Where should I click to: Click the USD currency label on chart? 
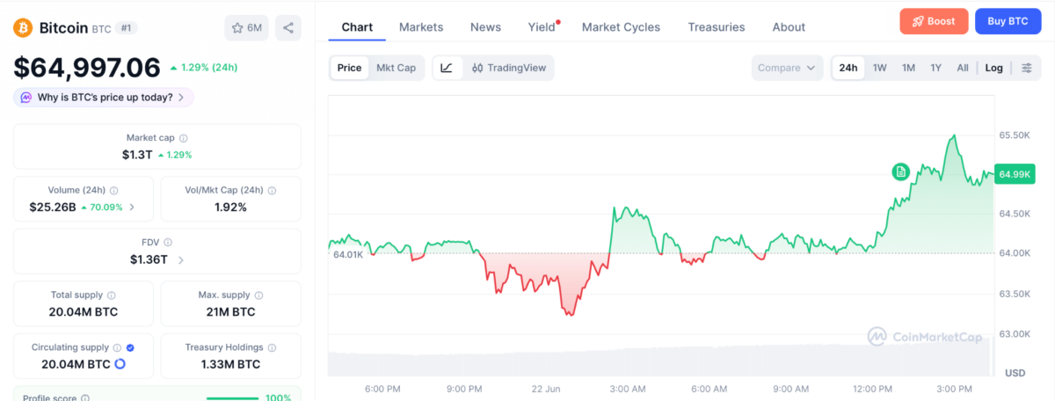tap(1015, 373)
